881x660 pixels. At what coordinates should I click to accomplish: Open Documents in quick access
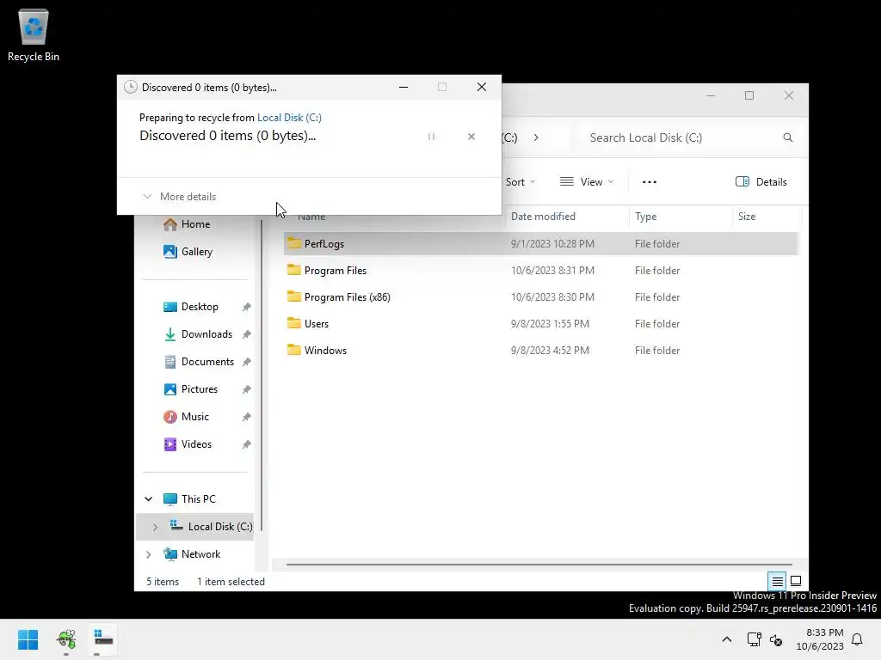click(207, 362)
